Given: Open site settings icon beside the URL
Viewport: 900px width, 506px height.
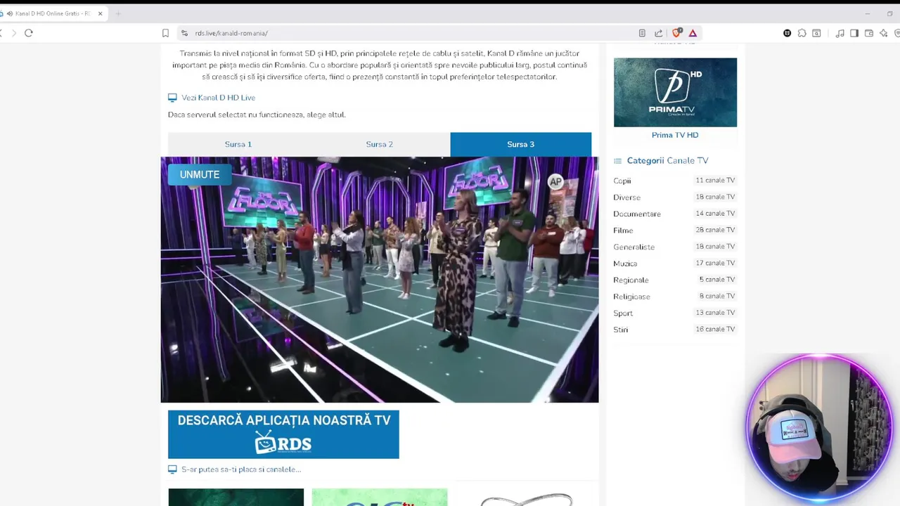Looking at the screenshot, I should [184, 33].
